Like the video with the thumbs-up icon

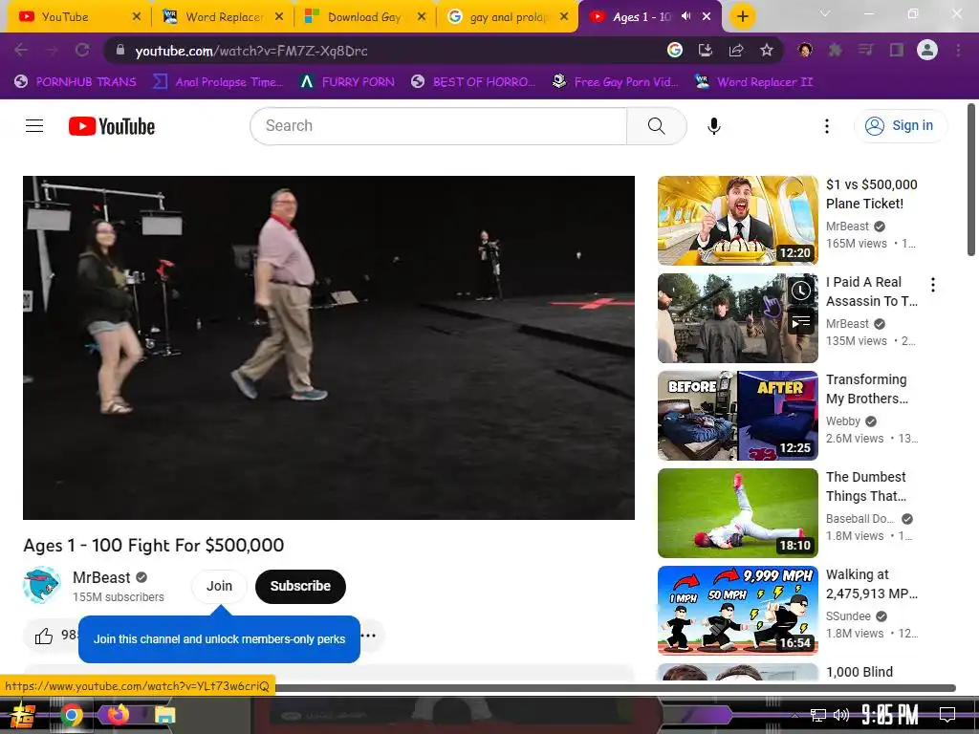(x=44, y=636)
